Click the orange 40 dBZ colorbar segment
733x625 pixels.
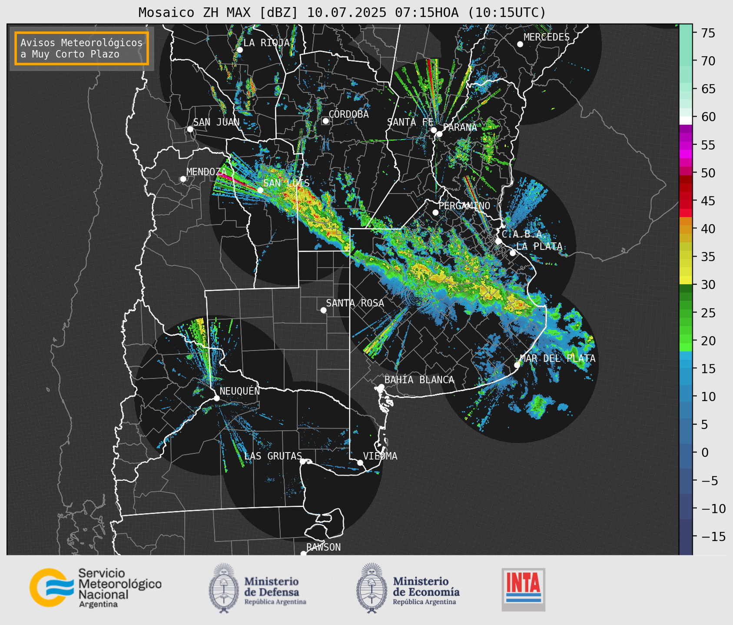coord(686,229)
